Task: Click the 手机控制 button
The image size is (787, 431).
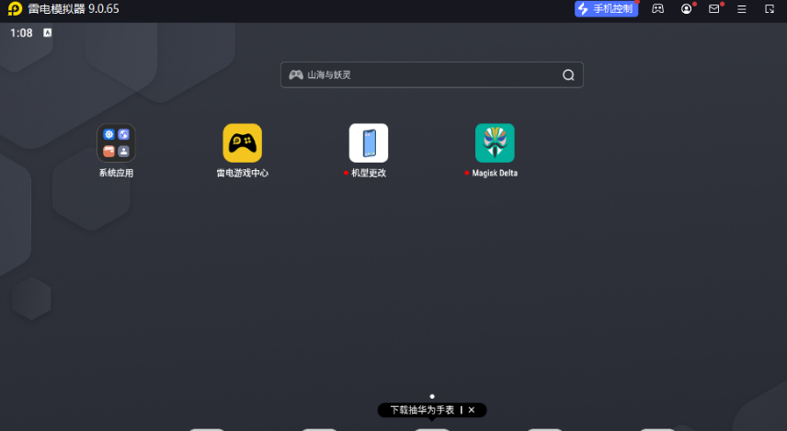Action: click(607, 9)
